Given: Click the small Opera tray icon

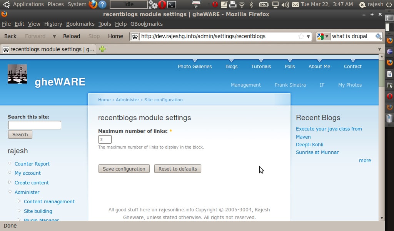Looking at the screenshot, I should pos(215,4).
